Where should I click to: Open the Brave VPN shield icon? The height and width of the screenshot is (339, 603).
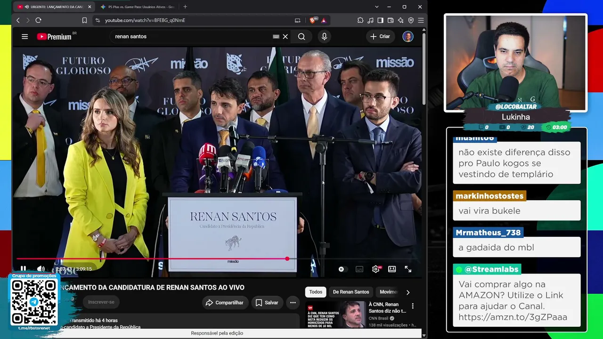(x=411, y=20)
